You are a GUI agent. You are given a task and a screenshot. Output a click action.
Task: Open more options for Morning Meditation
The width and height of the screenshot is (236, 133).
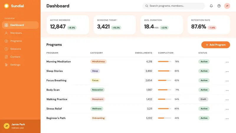point(227,62)
